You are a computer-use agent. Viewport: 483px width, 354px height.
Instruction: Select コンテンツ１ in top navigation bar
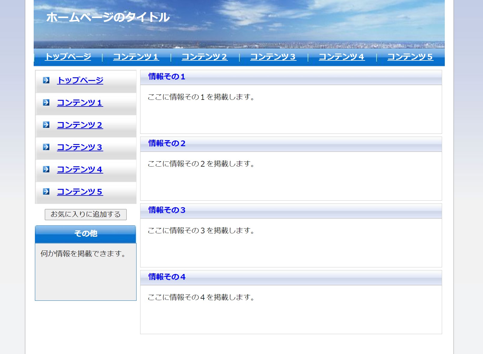[136, 57]
